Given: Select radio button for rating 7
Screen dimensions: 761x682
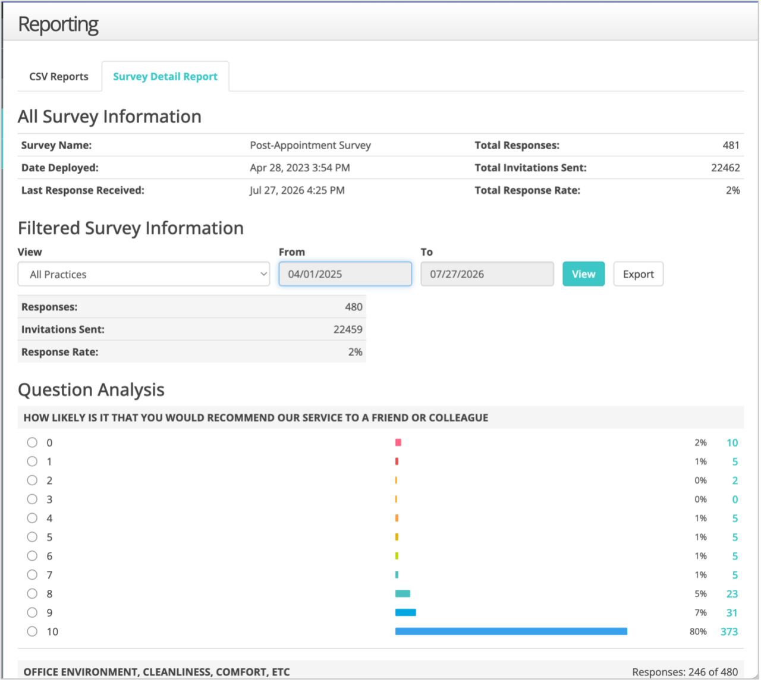Looking at the screenshot, I should 32,575.
